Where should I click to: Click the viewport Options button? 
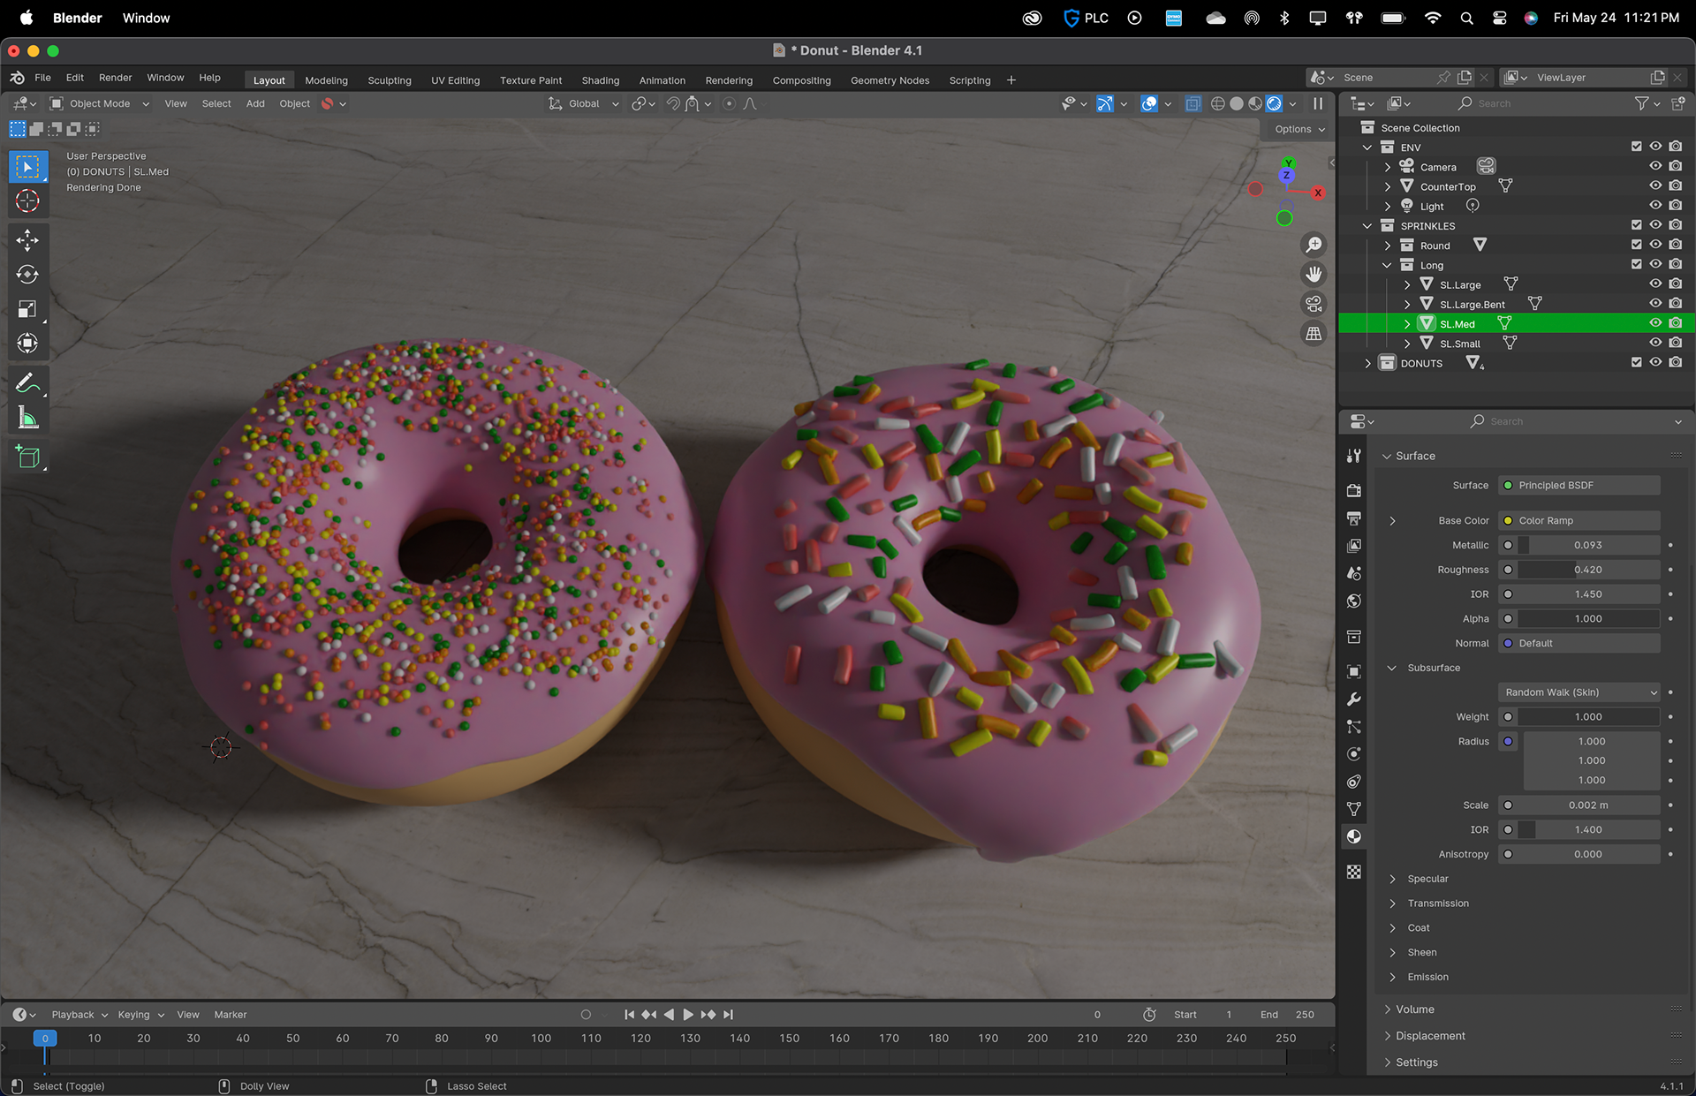point(1299,129)
